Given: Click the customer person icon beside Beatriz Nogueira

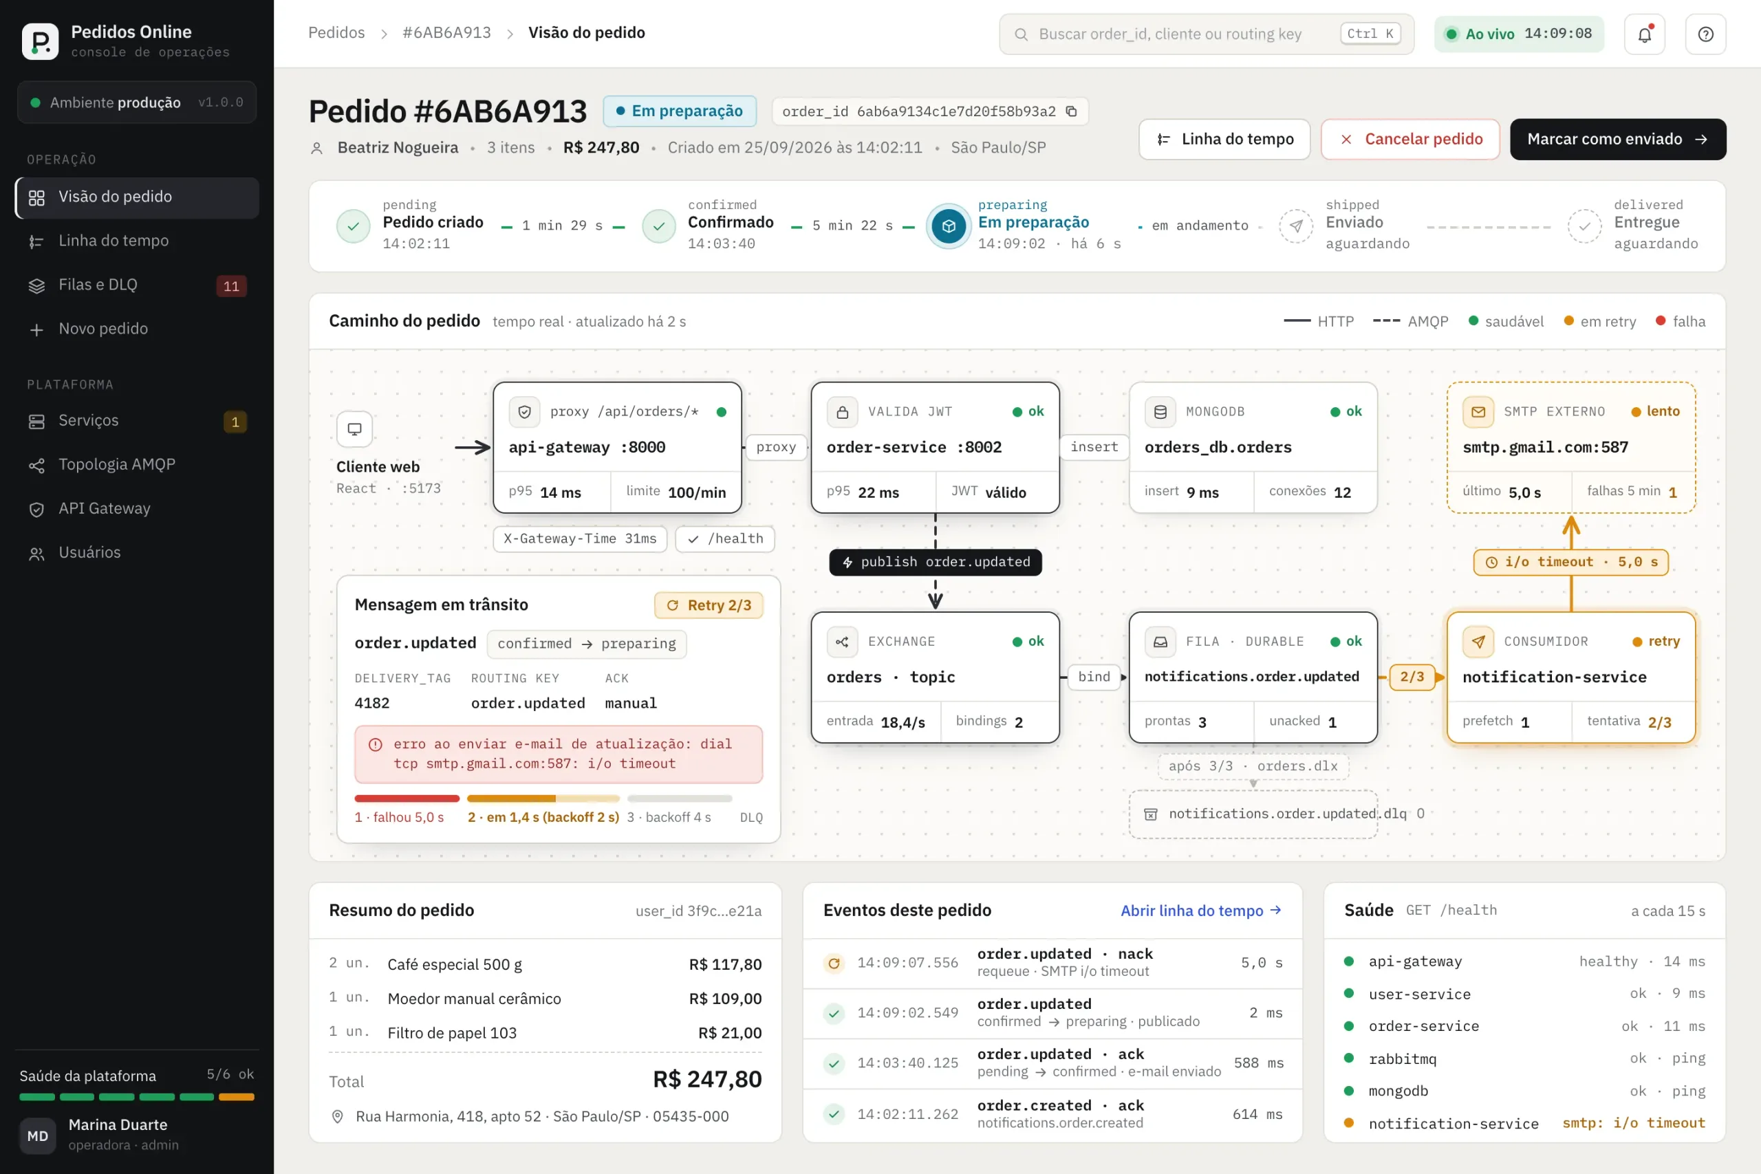Looking at the screenshot, I should click(316, 149).
